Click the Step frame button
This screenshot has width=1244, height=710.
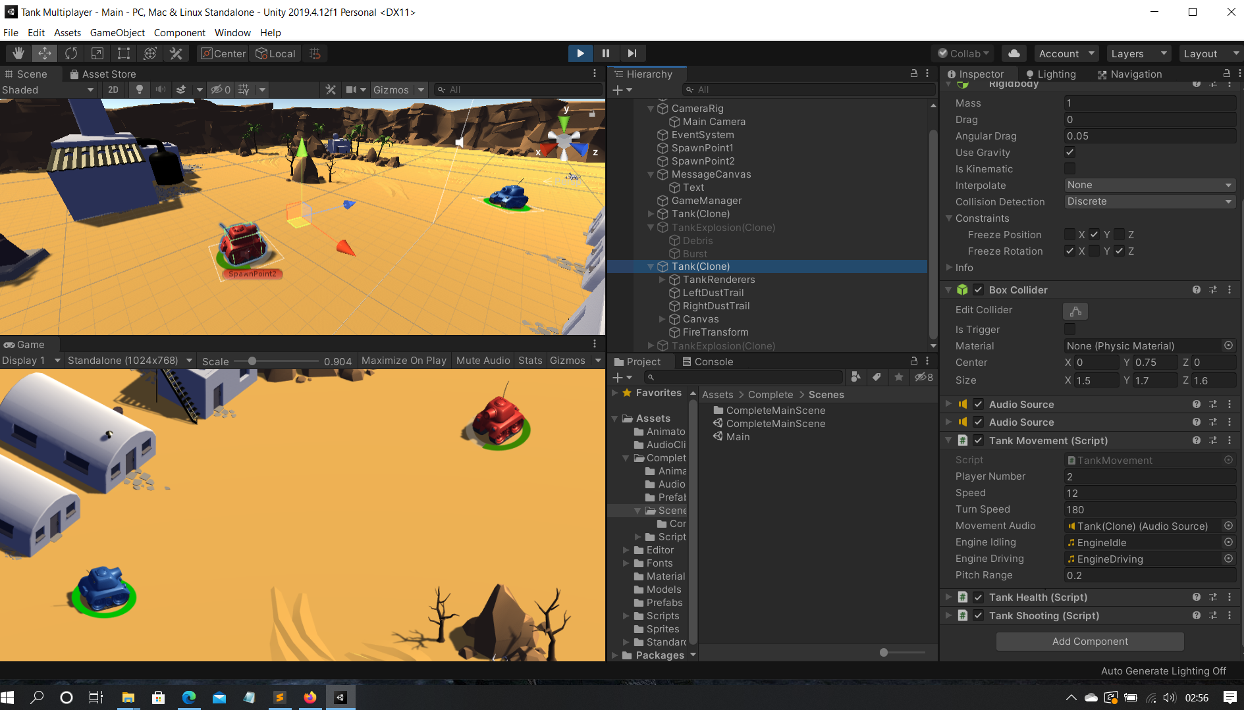coord(632,53)
